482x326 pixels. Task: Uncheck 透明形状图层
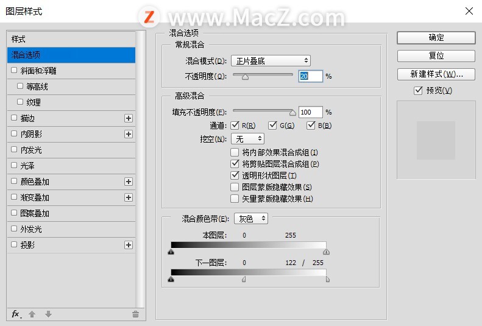[x=235, y=175]
